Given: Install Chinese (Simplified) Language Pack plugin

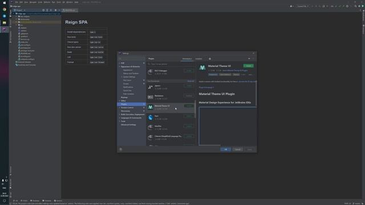Looking at the screenshot, I should 189,136.
